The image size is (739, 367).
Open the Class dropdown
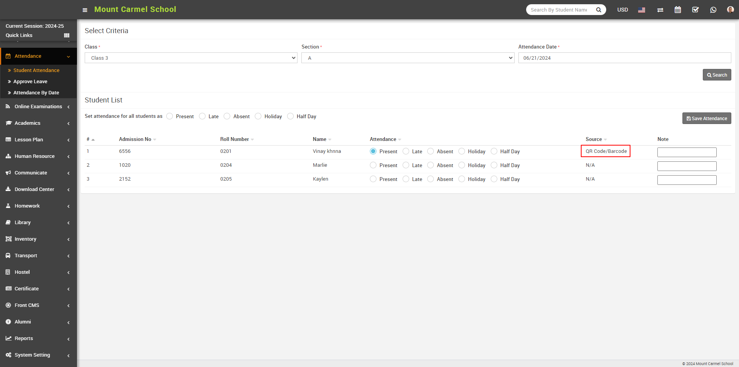point(191,58)
